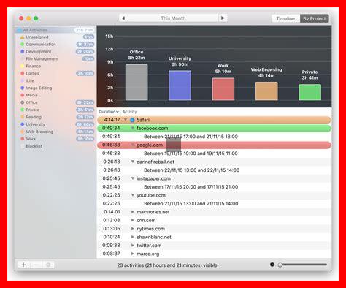Click the Blacklist icon in sidebar
The width and height of the screenshot is (346, 288).
pos(22,146)
